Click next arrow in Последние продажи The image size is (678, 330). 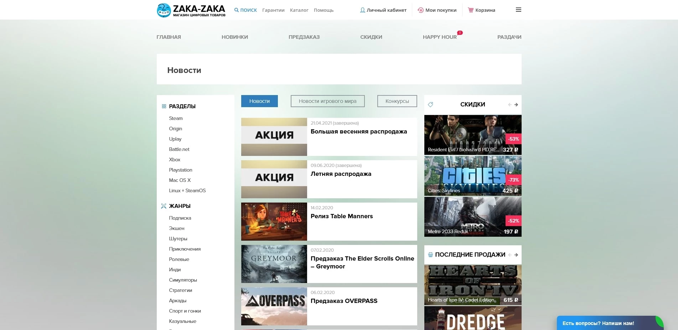point(516,255)
